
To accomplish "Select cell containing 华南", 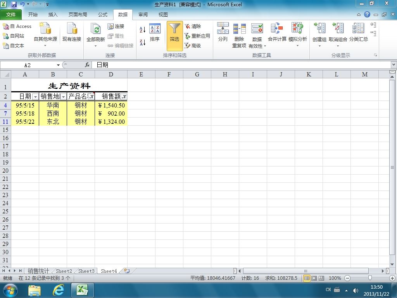I will (x=53, y=105).
